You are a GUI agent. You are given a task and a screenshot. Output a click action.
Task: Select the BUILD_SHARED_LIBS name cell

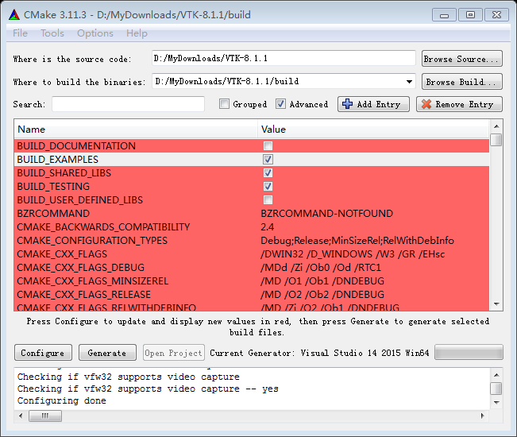click(64, 173)
